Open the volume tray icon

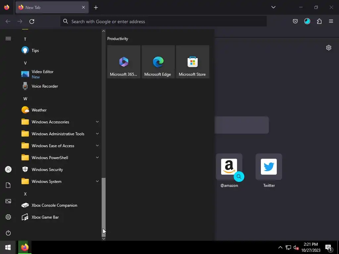point(296,247)
